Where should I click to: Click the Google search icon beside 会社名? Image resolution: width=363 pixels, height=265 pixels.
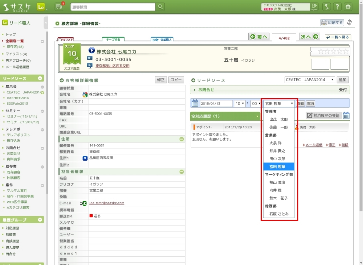click(x=85, y=95)
